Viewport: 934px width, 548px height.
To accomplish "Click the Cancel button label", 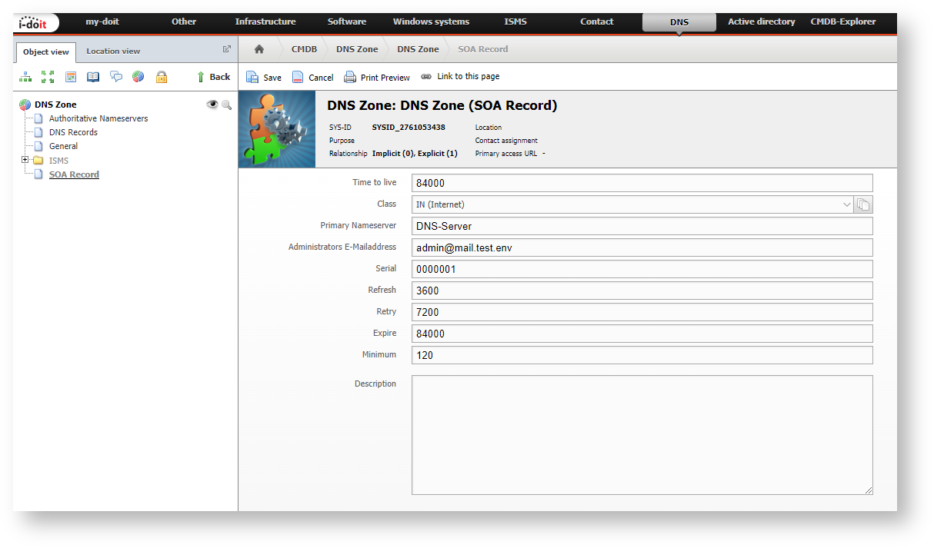I will (x=321, y=78).
